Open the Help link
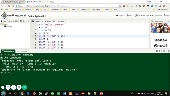This screenshot has width=170, height=96. [167, 15]
